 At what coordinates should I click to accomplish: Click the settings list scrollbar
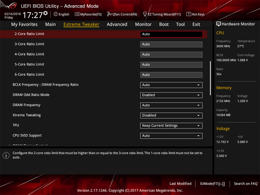pos(210,78)
